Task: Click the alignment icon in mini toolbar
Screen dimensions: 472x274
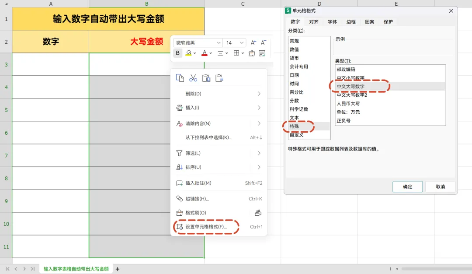Action: (220, 53)
